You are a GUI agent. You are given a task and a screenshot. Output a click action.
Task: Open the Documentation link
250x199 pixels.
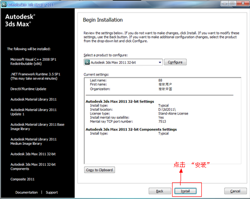tap(27, 192)
